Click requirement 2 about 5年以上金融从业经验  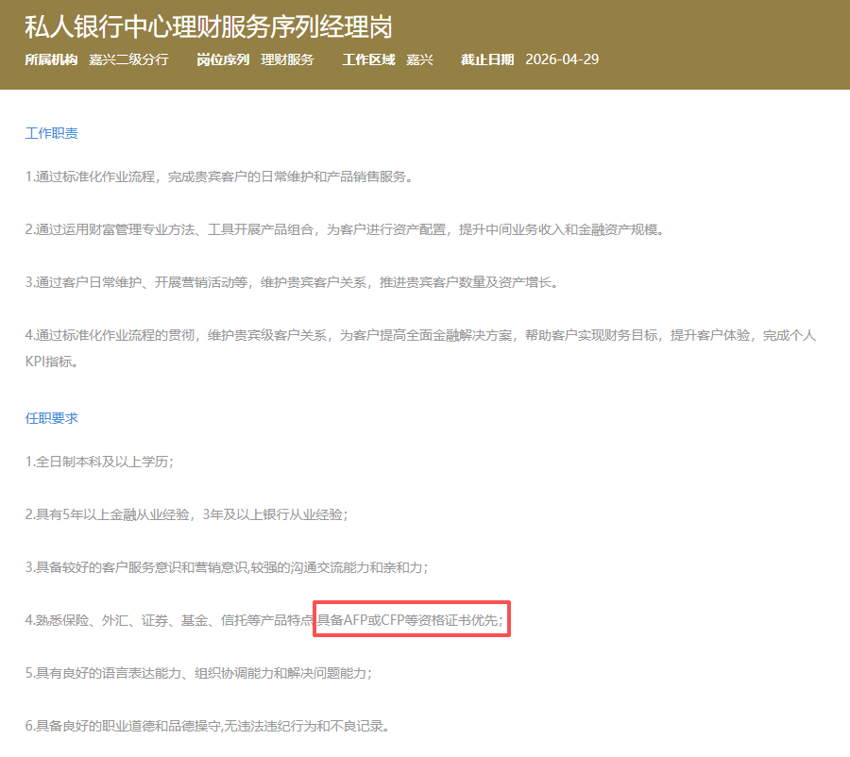(x=186, y=514)
